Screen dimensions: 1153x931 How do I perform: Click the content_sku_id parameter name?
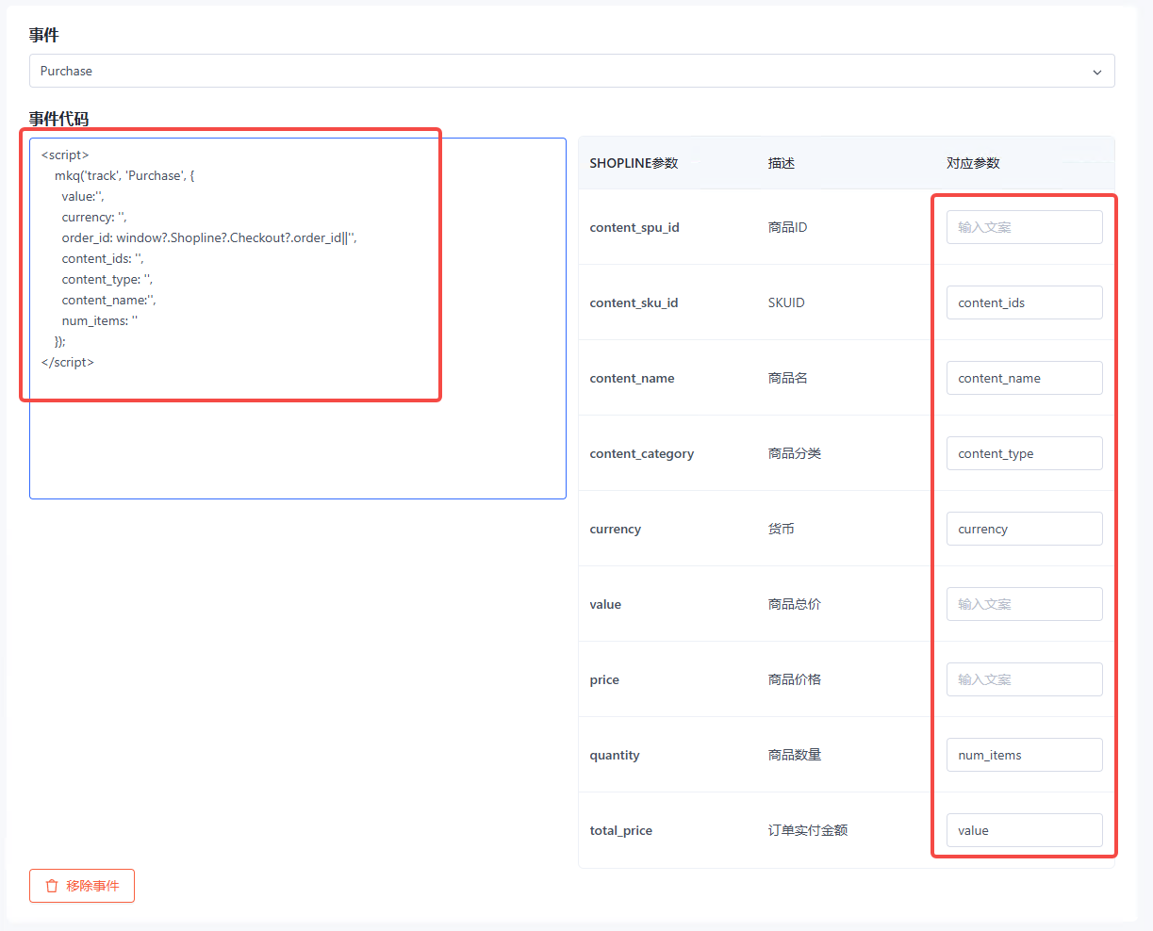click(634, 302)
